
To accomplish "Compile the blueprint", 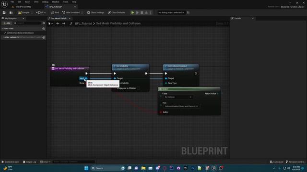I will (x=24, y=12).
